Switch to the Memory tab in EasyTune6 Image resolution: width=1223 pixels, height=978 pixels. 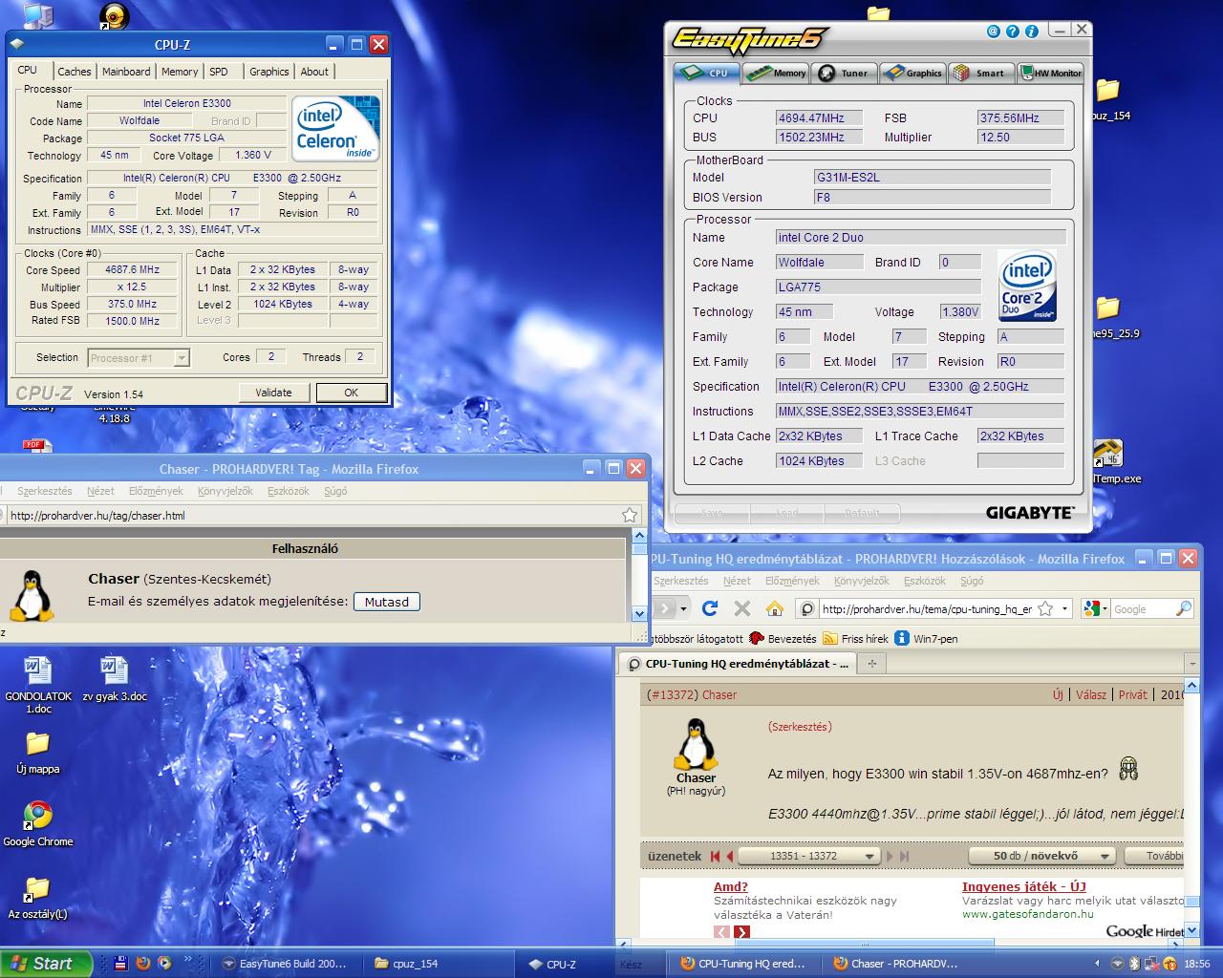pyautogui.click(x=778, y=73)
